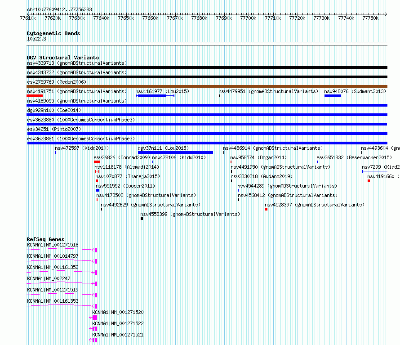
Task: Click esv3651832 (Besenbacher2015) label
Action: 354,157
